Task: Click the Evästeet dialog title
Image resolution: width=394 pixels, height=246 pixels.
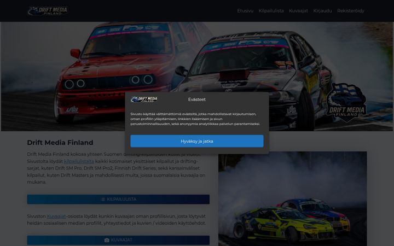Action: 197,99
